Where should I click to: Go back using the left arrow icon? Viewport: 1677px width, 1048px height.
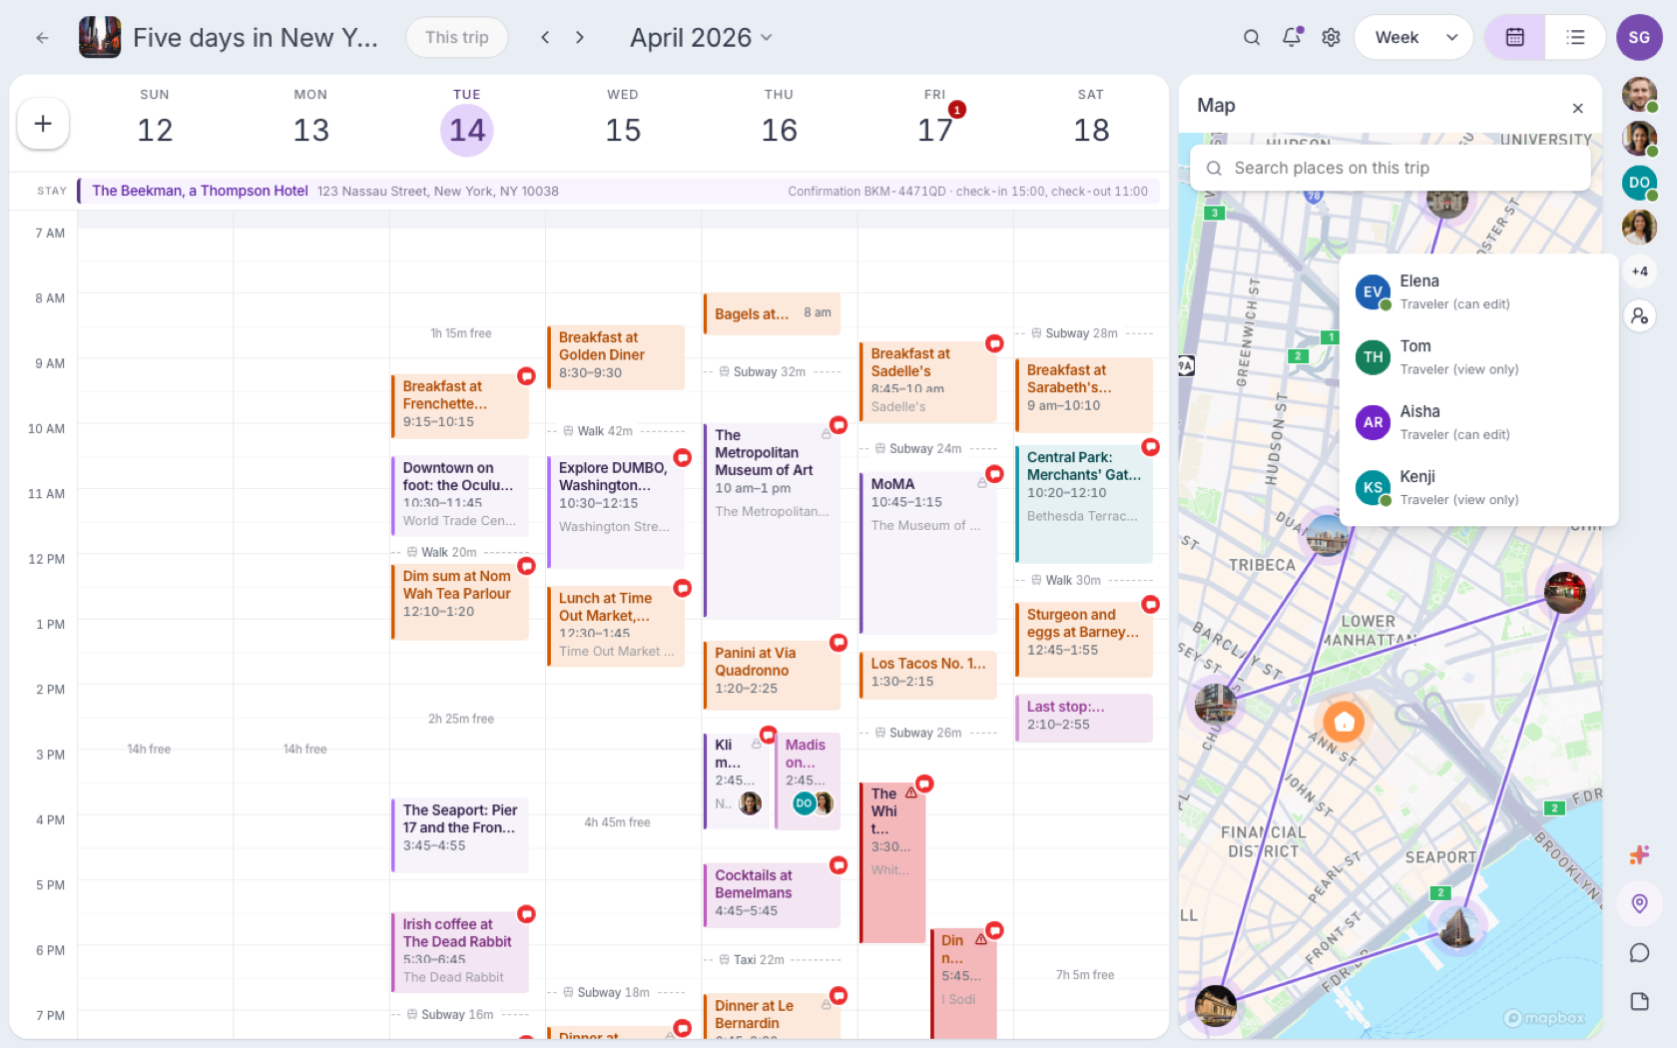click(x=42, y=38)
